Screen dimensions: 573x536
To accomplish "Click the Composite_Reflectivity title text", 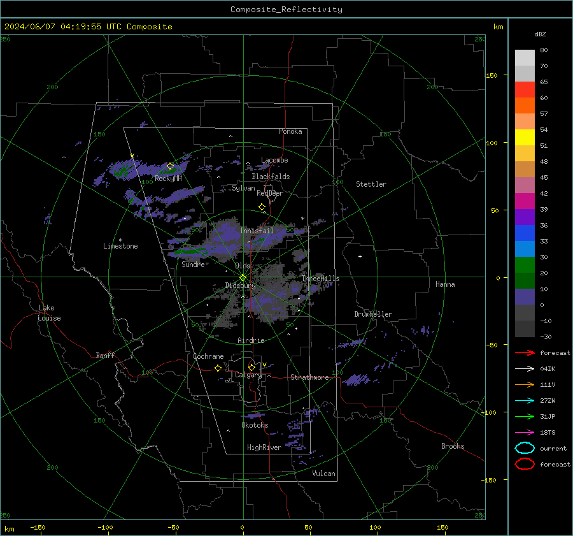I will click(286, 10).
